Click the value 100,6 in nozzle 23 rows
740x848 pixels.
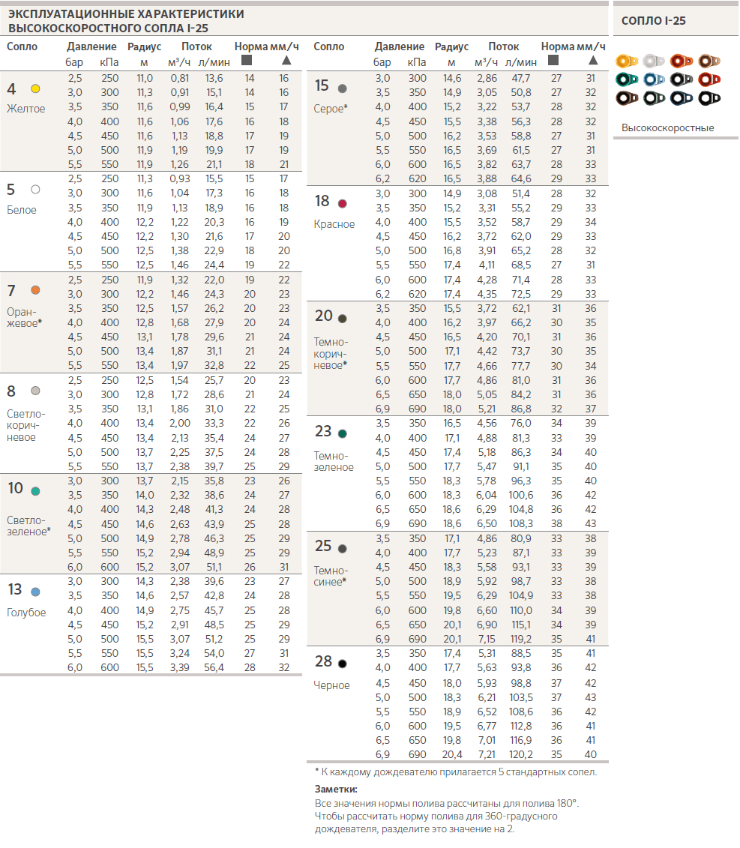[521, 496]
